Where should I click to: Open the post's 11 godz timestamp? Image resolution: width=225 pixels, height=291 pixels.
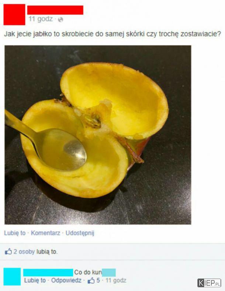tap(41, 19)
